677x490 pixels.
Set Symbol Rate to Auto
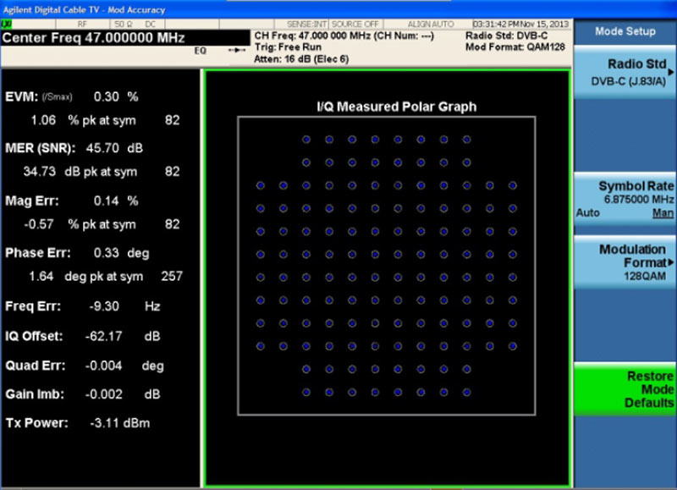pyautogui.click(x=587, y=213)
